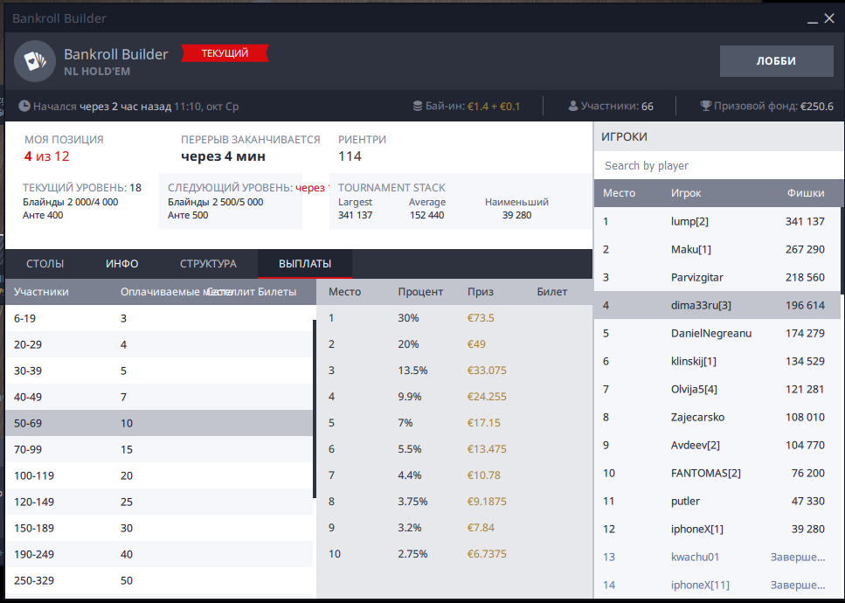Viewport: 845px width, 603px height.
Task: Open the ИНФО tab
Action: coord(121,263)
